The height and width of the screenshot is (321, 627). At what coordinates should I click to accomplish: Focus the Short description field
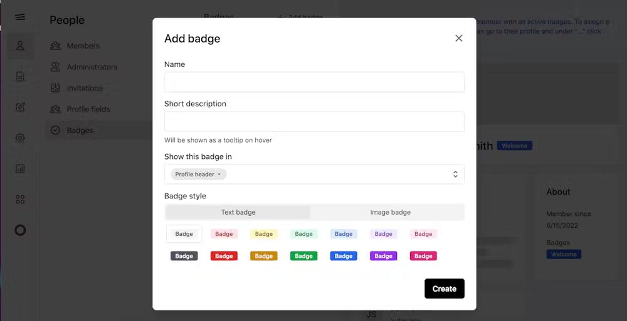click(314, 121)
